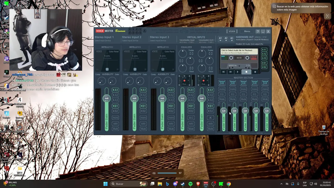This screenshot has width=334, height=188.
Task: Mute master bus B2
Action: 265,99
